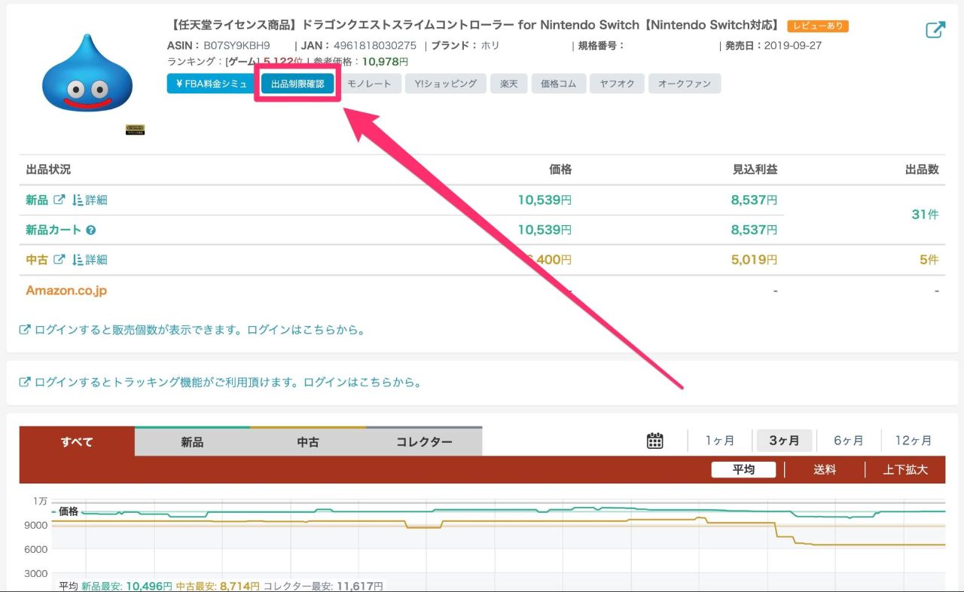Click the product title text
The width and height of the screenshot is (964, 592).
point(474,26)
